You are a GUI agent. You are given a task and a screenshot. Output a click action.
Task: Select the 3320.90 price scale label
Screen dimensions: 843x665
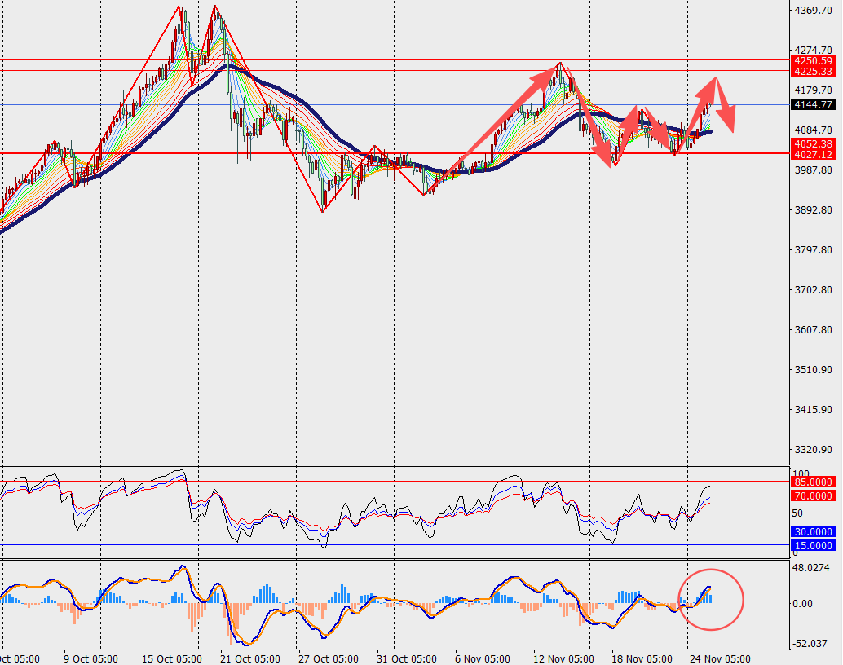(x=811, y=449)
